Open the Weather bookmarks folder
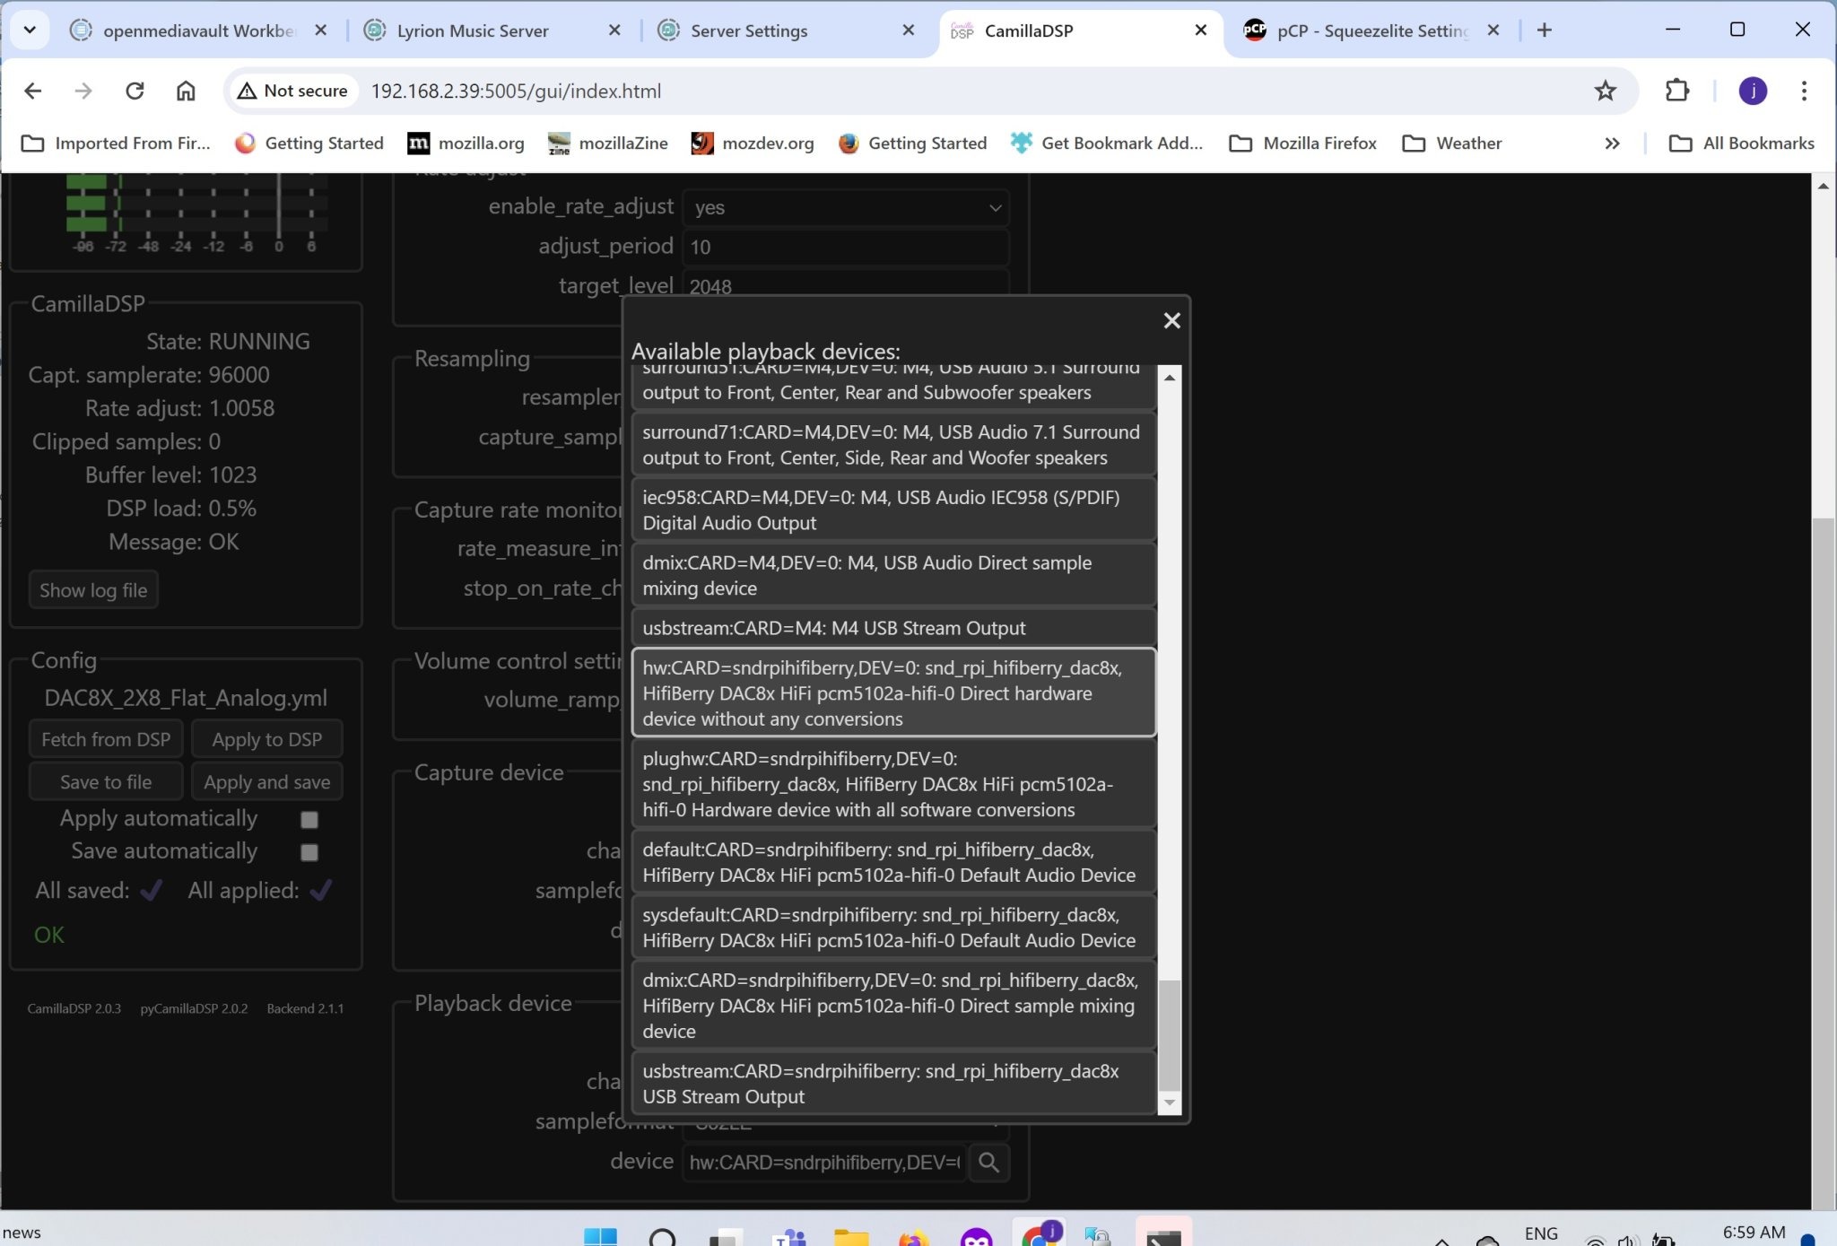Viewport: 1837px width, 1246px height. point(1452,143)
